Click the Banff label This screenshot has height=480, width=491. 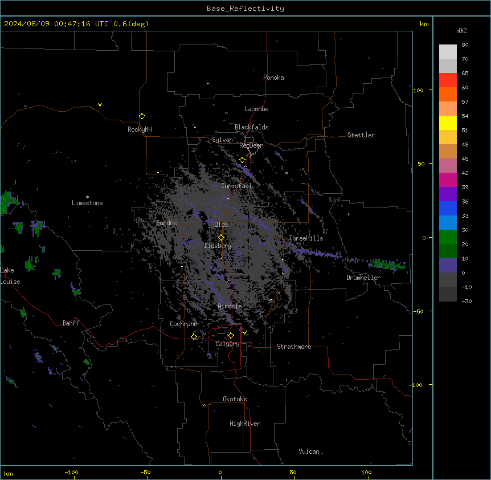coord(71,323)
